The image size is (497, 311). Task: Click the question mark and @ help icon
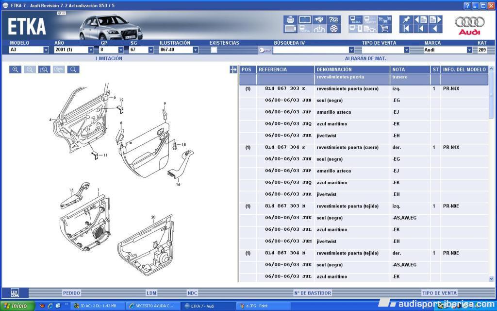pos(334,19)
